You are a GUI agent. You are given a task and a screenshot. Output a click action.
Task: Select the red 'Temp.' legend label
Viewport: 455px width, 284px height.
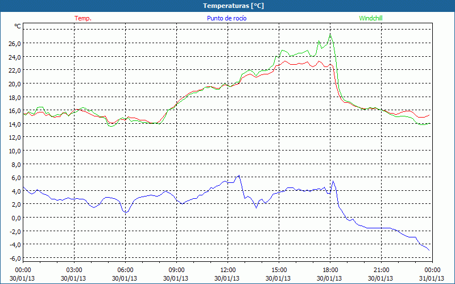(83, 18)
